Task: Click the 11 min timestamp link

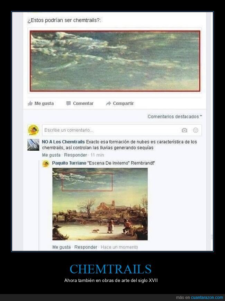Action: click(x=97, y=155)
